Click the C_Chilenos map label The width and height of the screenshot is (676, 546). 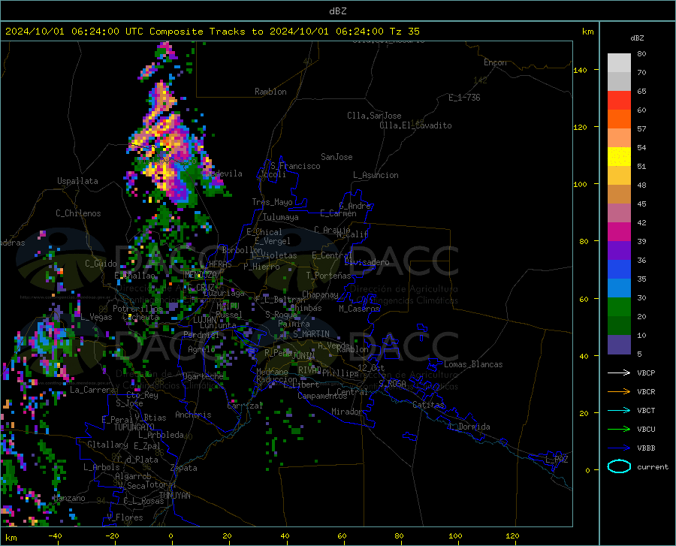point(78,213)
